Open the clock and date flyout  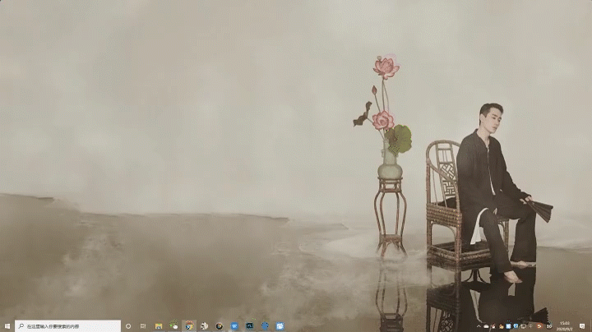tap(565, 326)
